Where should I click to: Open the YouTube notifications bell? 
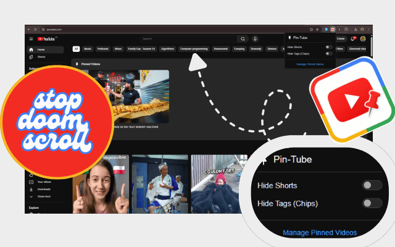(x=353, y=38)
